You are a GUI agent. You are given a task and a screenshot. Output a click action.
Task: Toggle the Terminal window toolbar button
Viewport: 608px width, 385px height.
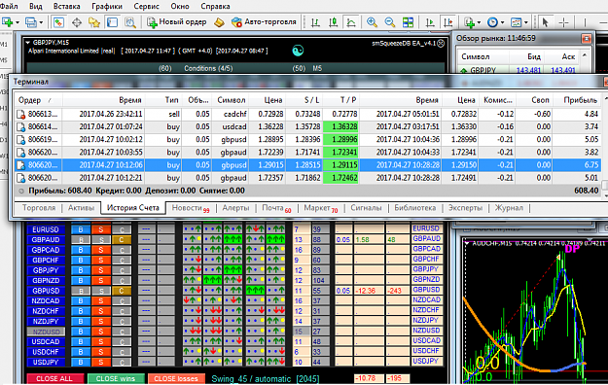click(113, 22)
